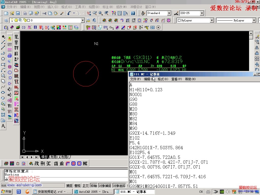
Task: Click the color palette icon in die toolbar
Action: coord(58,27)
